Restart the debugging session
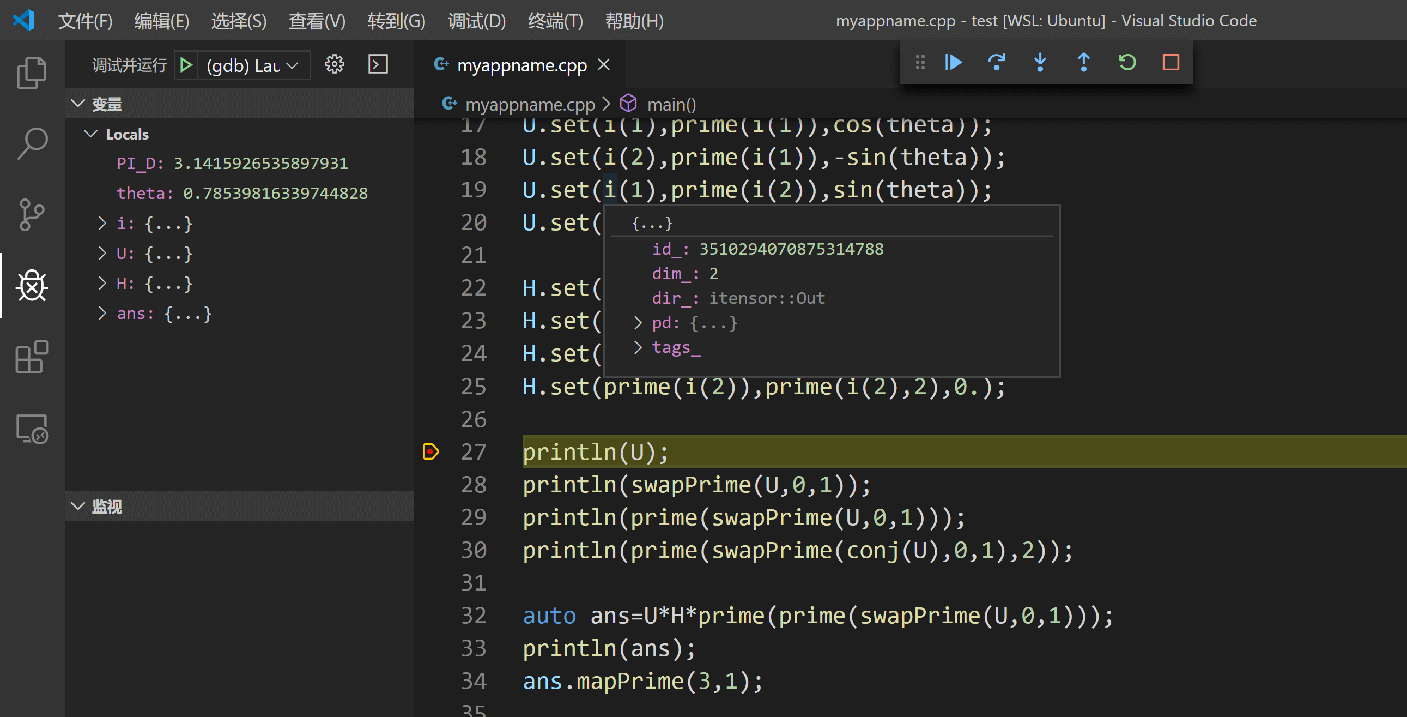The height and width of the screenshot is (717, 1407). click(1127, 63)
